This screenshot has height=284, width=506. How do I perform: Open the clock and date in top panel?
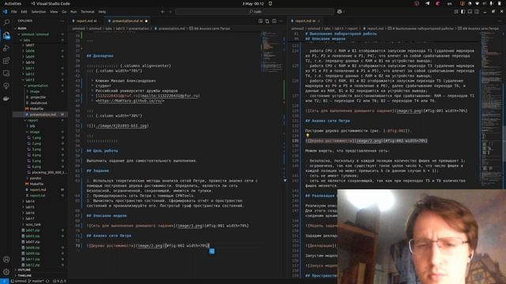pyautogui.click(x=253, y=3)
